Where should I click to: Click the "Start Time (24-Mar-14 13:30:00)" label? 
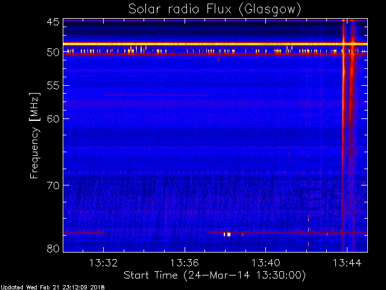215,275
